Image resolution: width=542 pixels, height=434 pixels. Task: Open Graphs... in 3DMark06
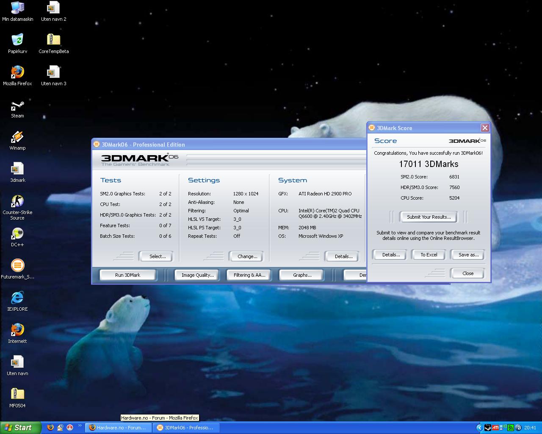pos(302,275)
